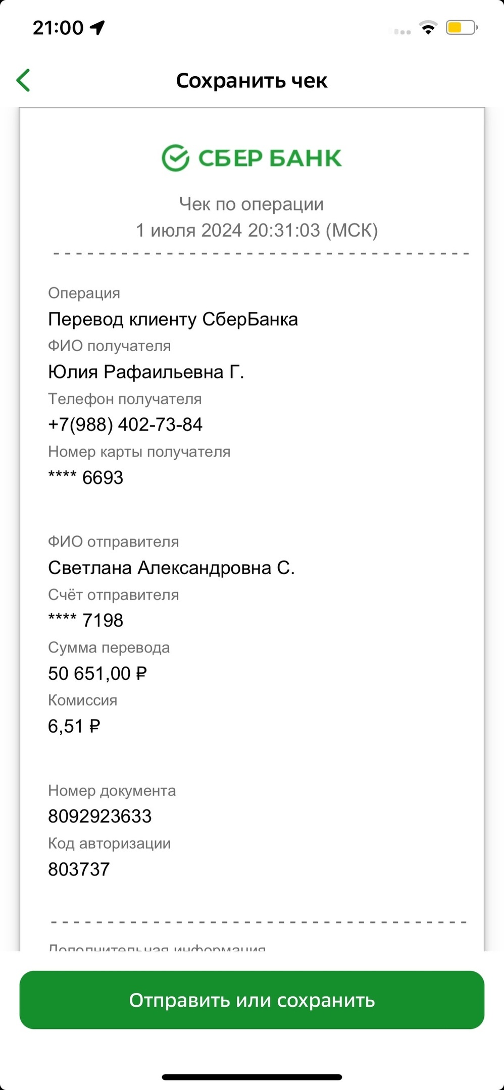Tap the sender account **** 7198
The image size is (504, 1090).
(85, 620)
